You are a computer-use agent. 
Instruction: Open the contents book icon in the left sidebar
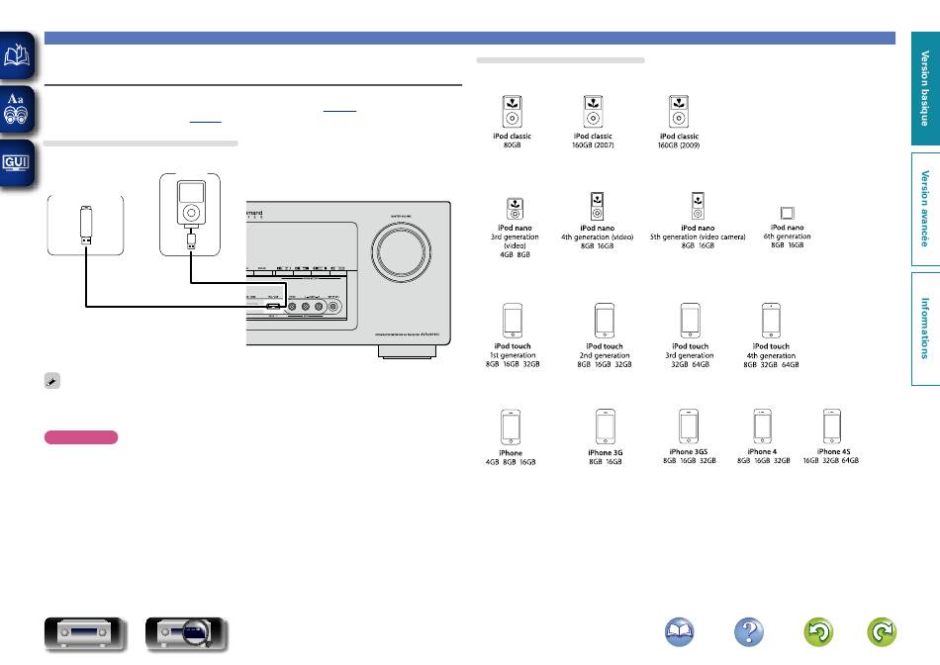click(17, 55)
